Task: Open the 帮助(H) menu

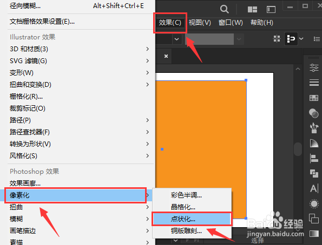Action: (261, 23)
